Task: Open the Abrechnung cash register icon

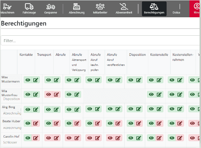Action: [76, 6]
